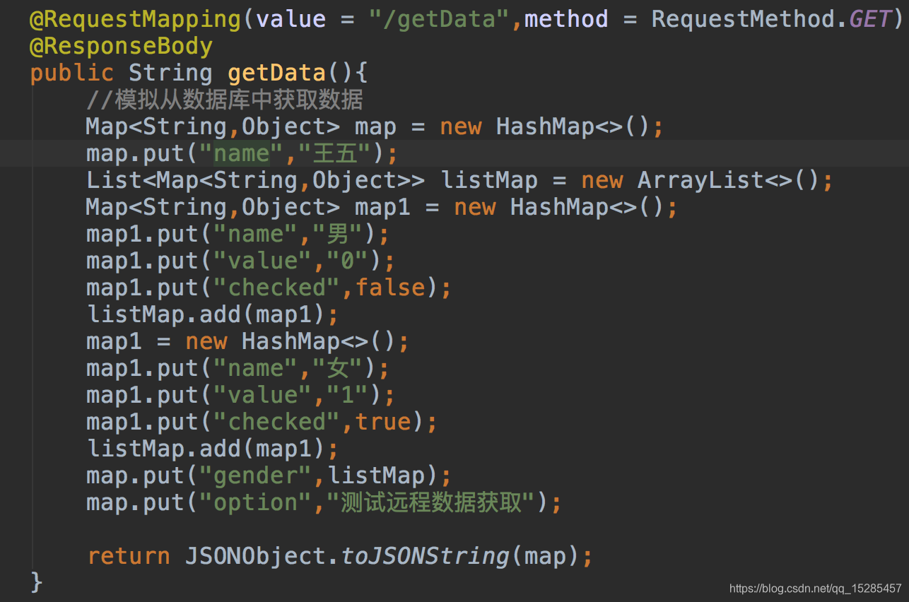
Task: Click the "1" value string
Action: 347,395
